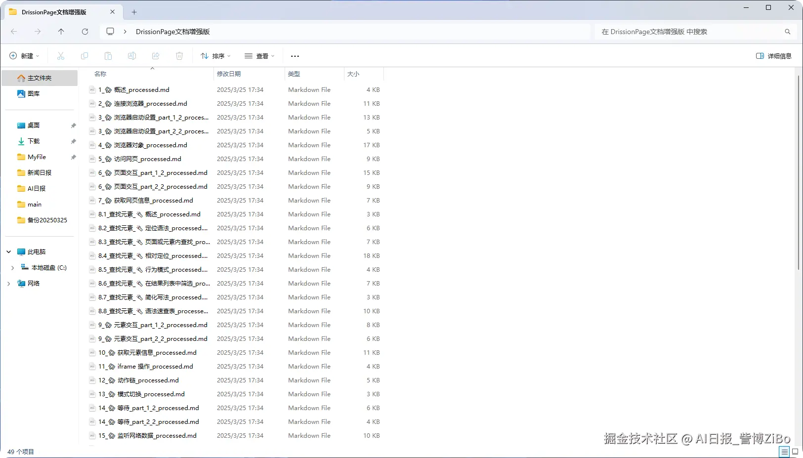
Task: Select file 8.4_查找元素 相对定位
Action: [236, 256]
